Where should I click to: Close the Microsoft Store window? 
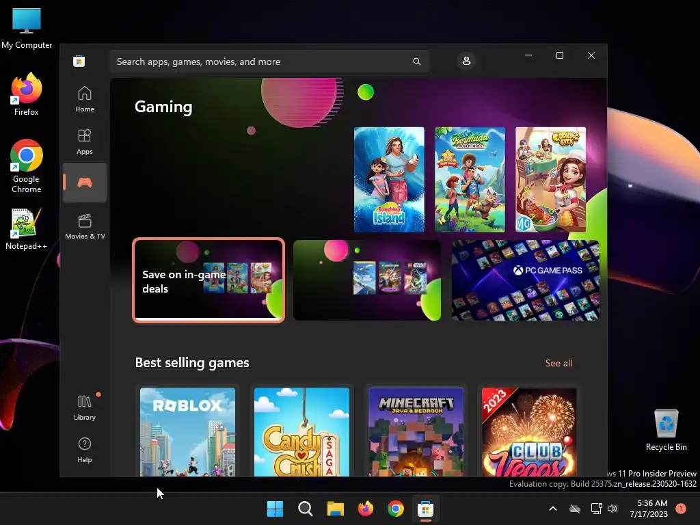pos(591,55)
